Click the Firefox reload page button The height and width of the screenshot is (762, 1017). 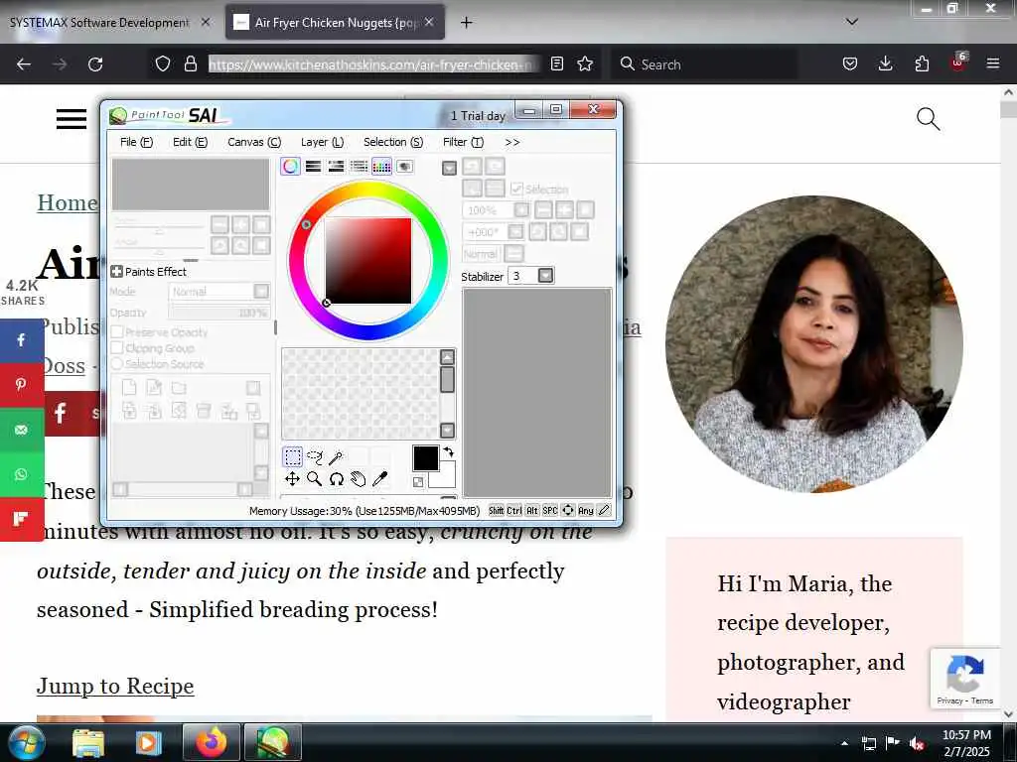(95, 64)
